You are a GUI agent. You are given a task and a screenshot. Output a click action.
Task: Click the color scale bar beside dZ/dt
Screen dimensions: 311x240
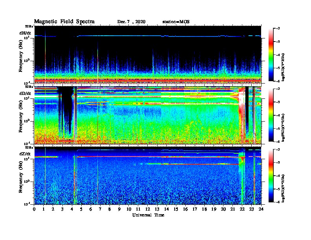click(271, 176)
